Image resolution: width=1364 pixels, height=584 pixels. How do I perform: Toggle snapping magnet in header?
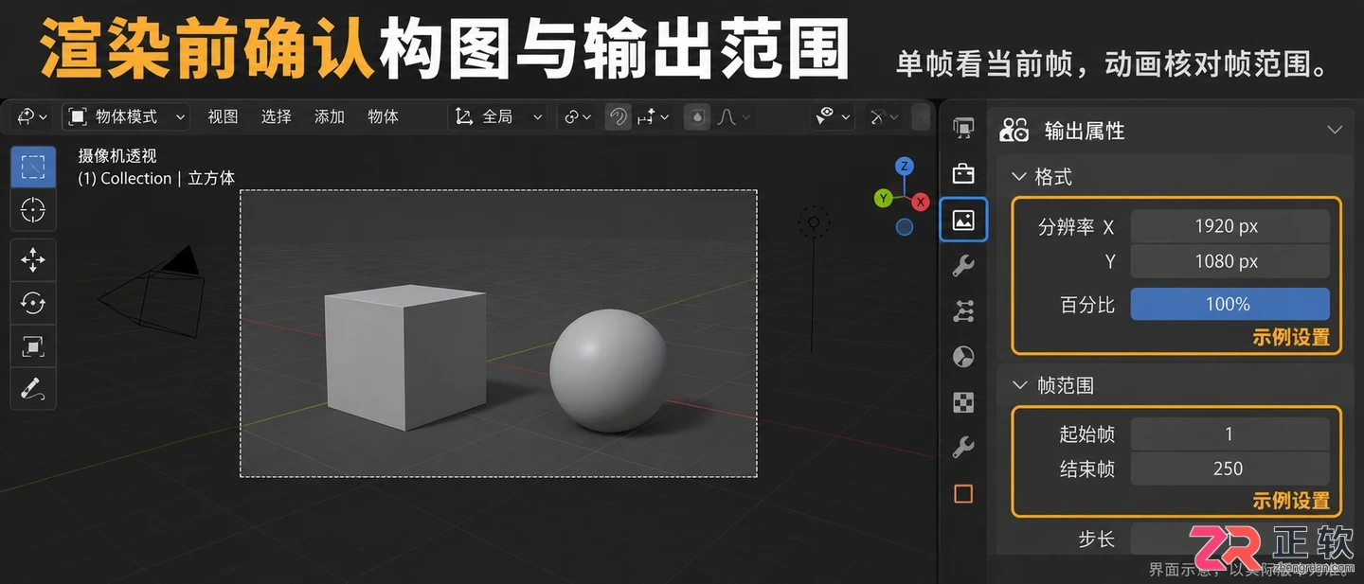click(618, 117)
